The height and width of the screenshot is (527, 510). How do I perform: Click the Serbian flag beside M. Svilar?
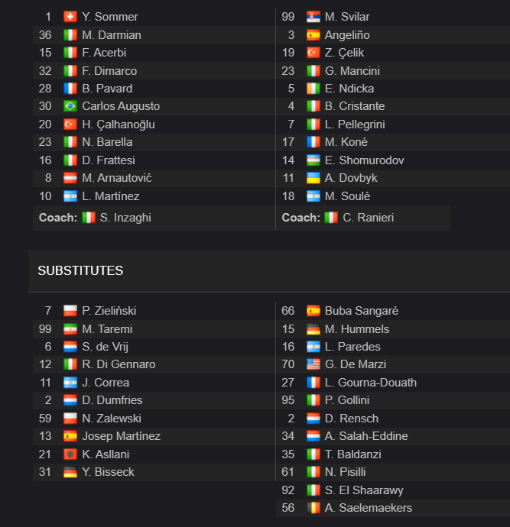click(313, 17)
